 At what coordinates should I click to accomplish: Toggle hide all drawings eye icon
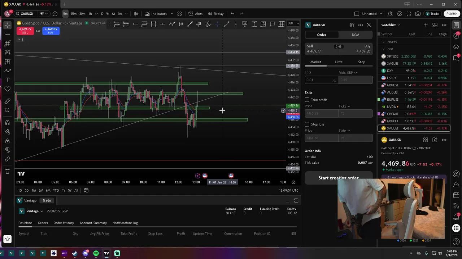[7, 150]
